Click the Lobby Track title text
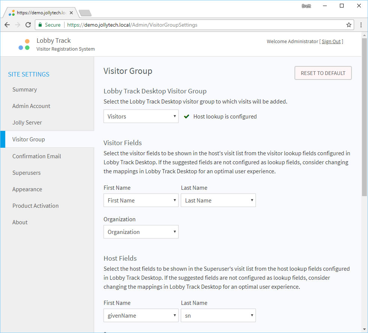The height and width of the screenshot is (333, 368). 54,40
